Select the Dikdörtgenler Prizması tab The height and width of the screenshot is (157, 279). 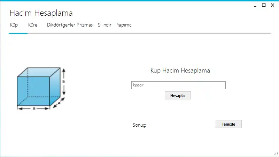pos(70,25)
